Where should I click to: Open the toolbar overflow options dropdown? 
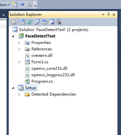tap(35, 6)
